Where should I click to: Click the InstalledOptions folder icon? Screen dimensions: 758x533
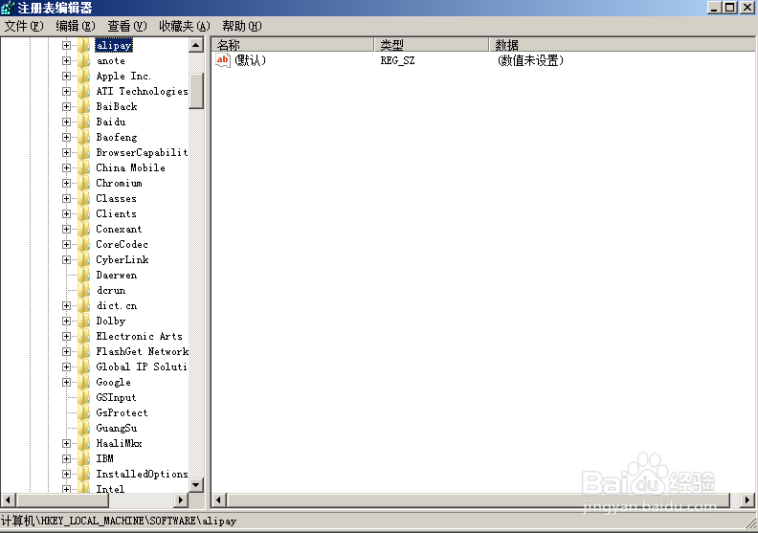tap(84, 474)
